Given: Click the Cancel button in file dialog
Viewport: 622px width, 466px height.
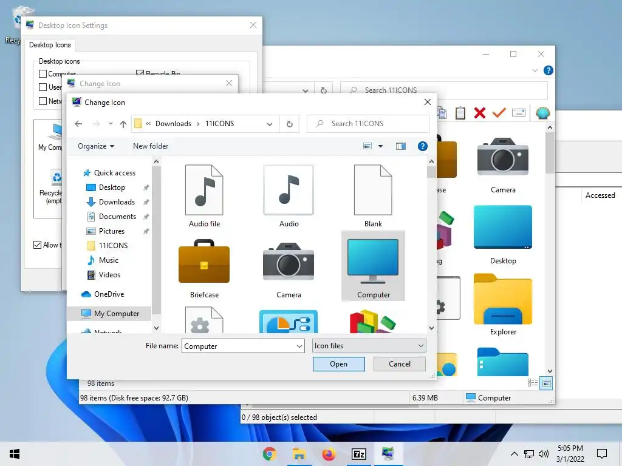Looking at the screenshot, I should pyautogui.click(x=400, y=364).
